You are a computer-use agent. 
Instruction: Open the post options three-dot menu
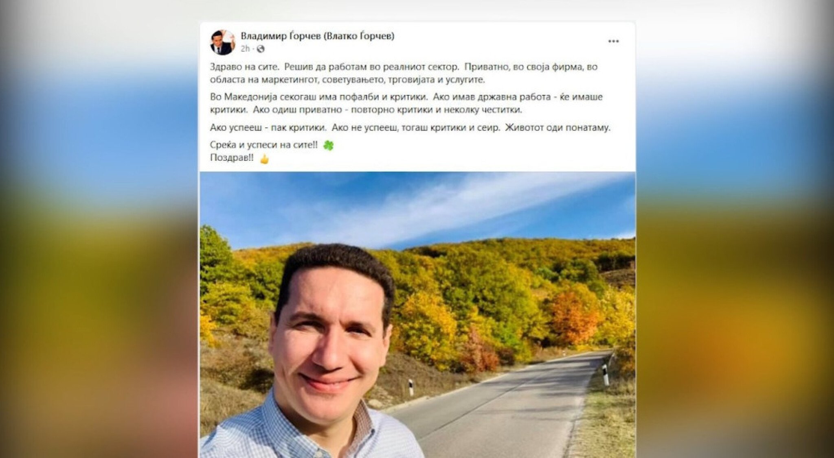(x=613, y=41)
